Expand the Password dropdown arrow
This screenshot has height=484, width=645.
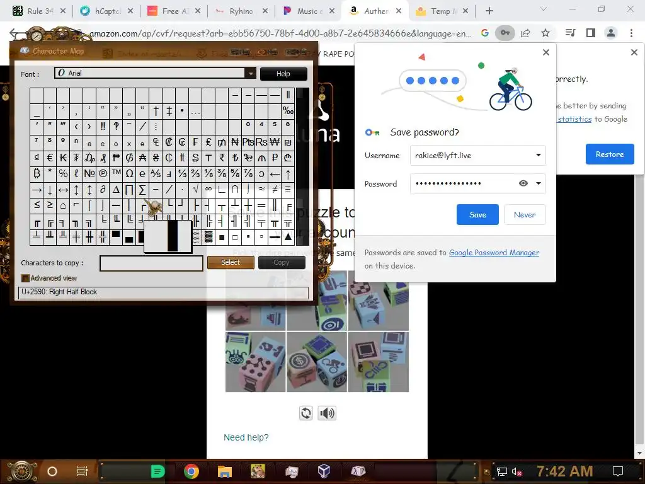pos(539,183)
